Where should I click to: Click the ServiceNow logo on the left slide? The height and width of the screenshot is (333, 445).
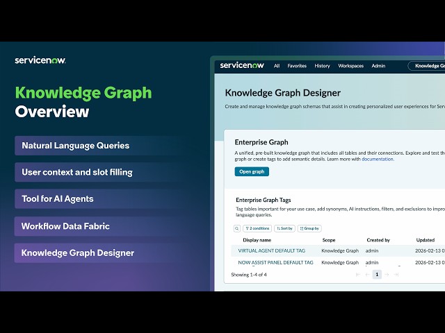(x=40, y=60)
